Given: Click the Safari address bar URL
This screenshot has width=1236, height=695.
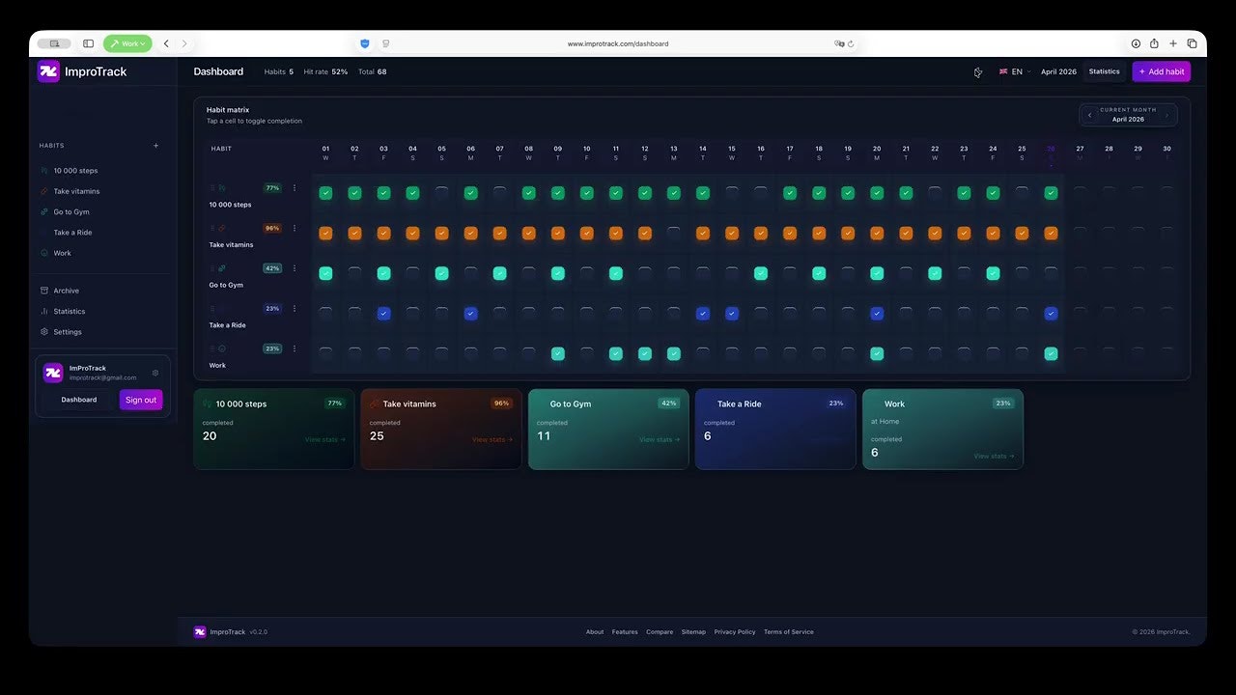Looking at the screenshot, I should pos(618,43).
